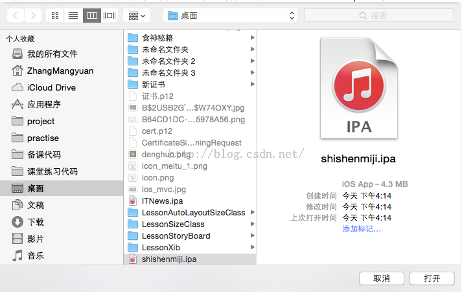Open 下载 in sidebar
Image resolution: width=462 pixels, height=293 pixels.
tap(62, 222)
